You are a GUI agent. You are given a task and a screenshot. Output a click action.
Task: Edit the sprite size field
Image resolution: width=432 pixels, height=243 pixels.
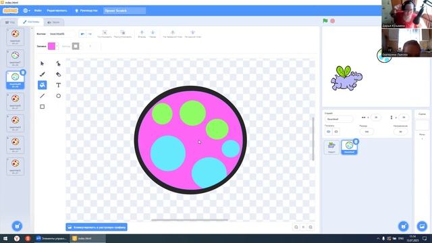pos(367,132)
